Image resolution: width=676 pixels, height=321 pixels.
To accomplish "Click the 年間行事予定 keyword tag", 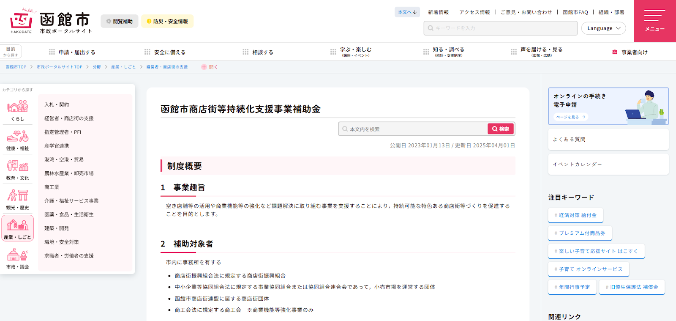I will pyautogui.click(x=572, y=287).
